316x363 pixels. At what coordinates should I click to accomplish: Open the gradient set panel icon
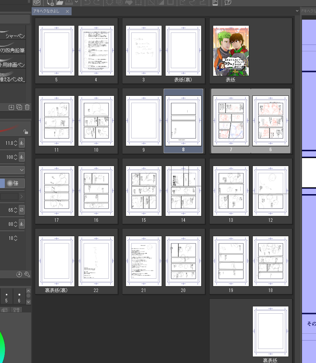(x=5, y=310)
